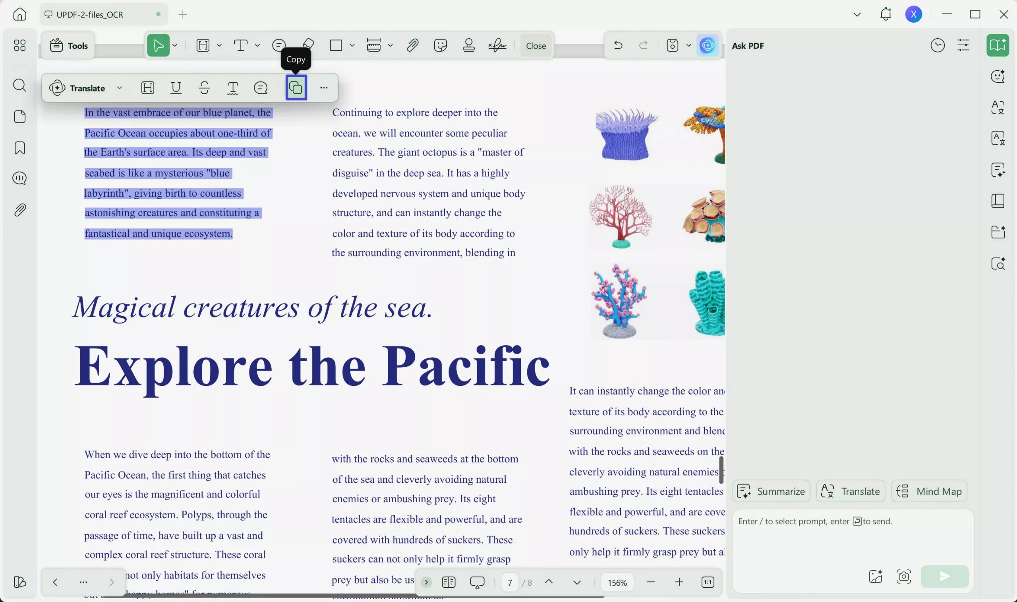Open the bookmarks panel in sidebar
1017x602 pixels.
click(19, 148)
